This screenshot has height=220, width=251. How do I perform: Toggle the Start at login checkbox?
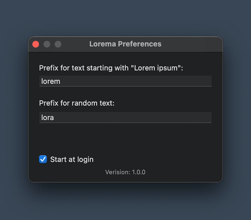43,159
